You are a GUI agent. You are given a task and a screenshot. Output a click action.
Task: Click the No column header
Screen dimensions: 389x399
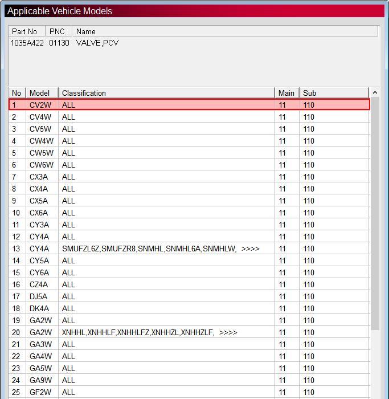coord(17,93)
